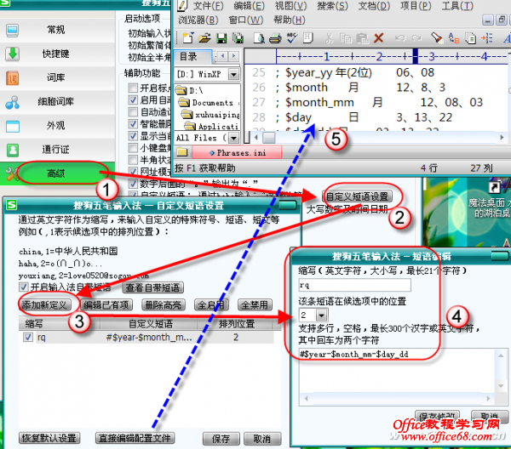Click the Redo arrow icon

[x=416, y=38]
